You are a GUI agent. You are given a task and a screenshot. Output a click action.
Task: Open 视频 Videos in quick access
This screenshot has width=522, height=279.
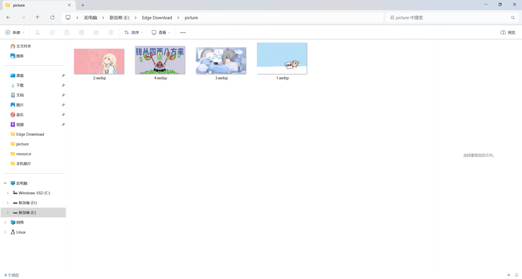17,124
